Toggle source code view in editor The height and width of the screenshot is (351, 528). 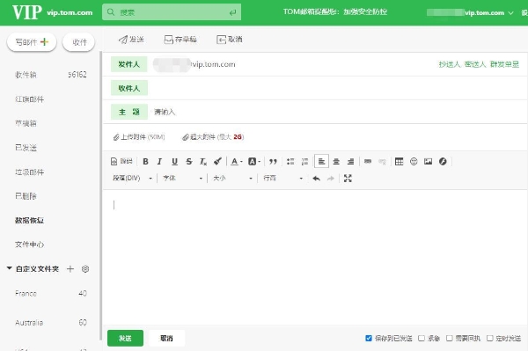(121, 161)
